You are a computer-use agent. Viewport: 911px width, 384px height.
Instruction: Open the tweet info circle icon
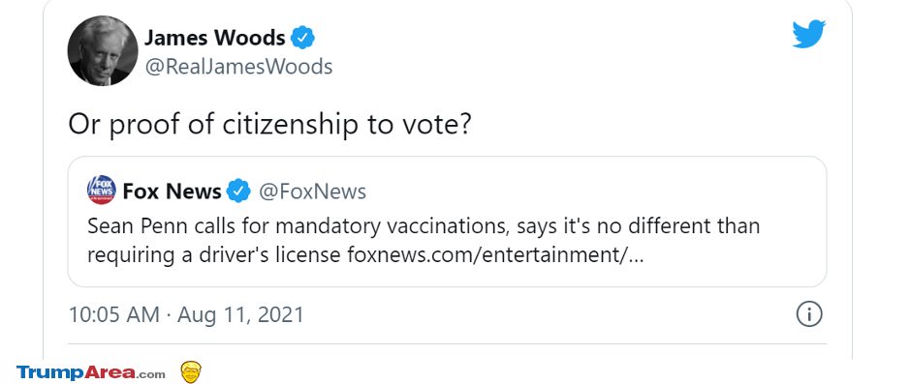808,315
